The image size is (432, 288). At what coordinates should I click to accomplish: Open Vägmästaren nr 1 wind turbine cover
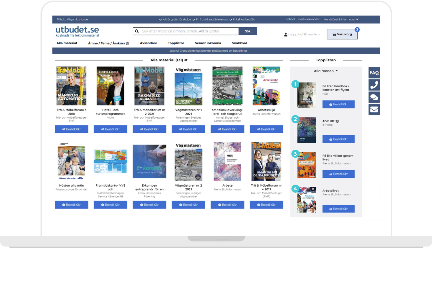188,86
